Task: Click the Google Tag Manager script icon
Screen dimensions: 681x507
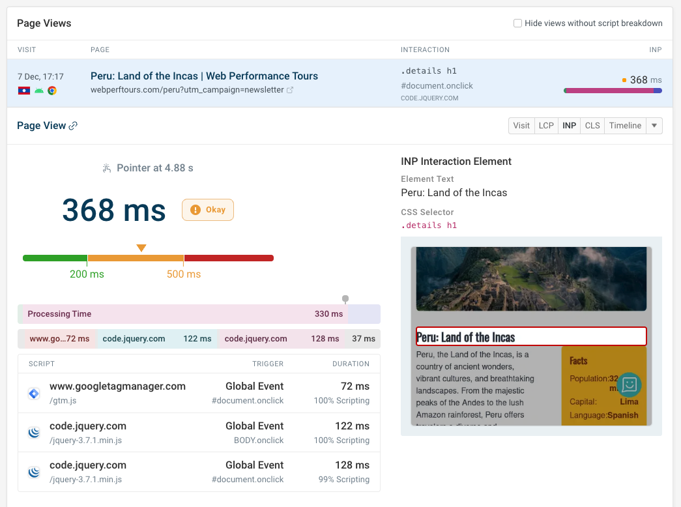Action: [34, 394]
